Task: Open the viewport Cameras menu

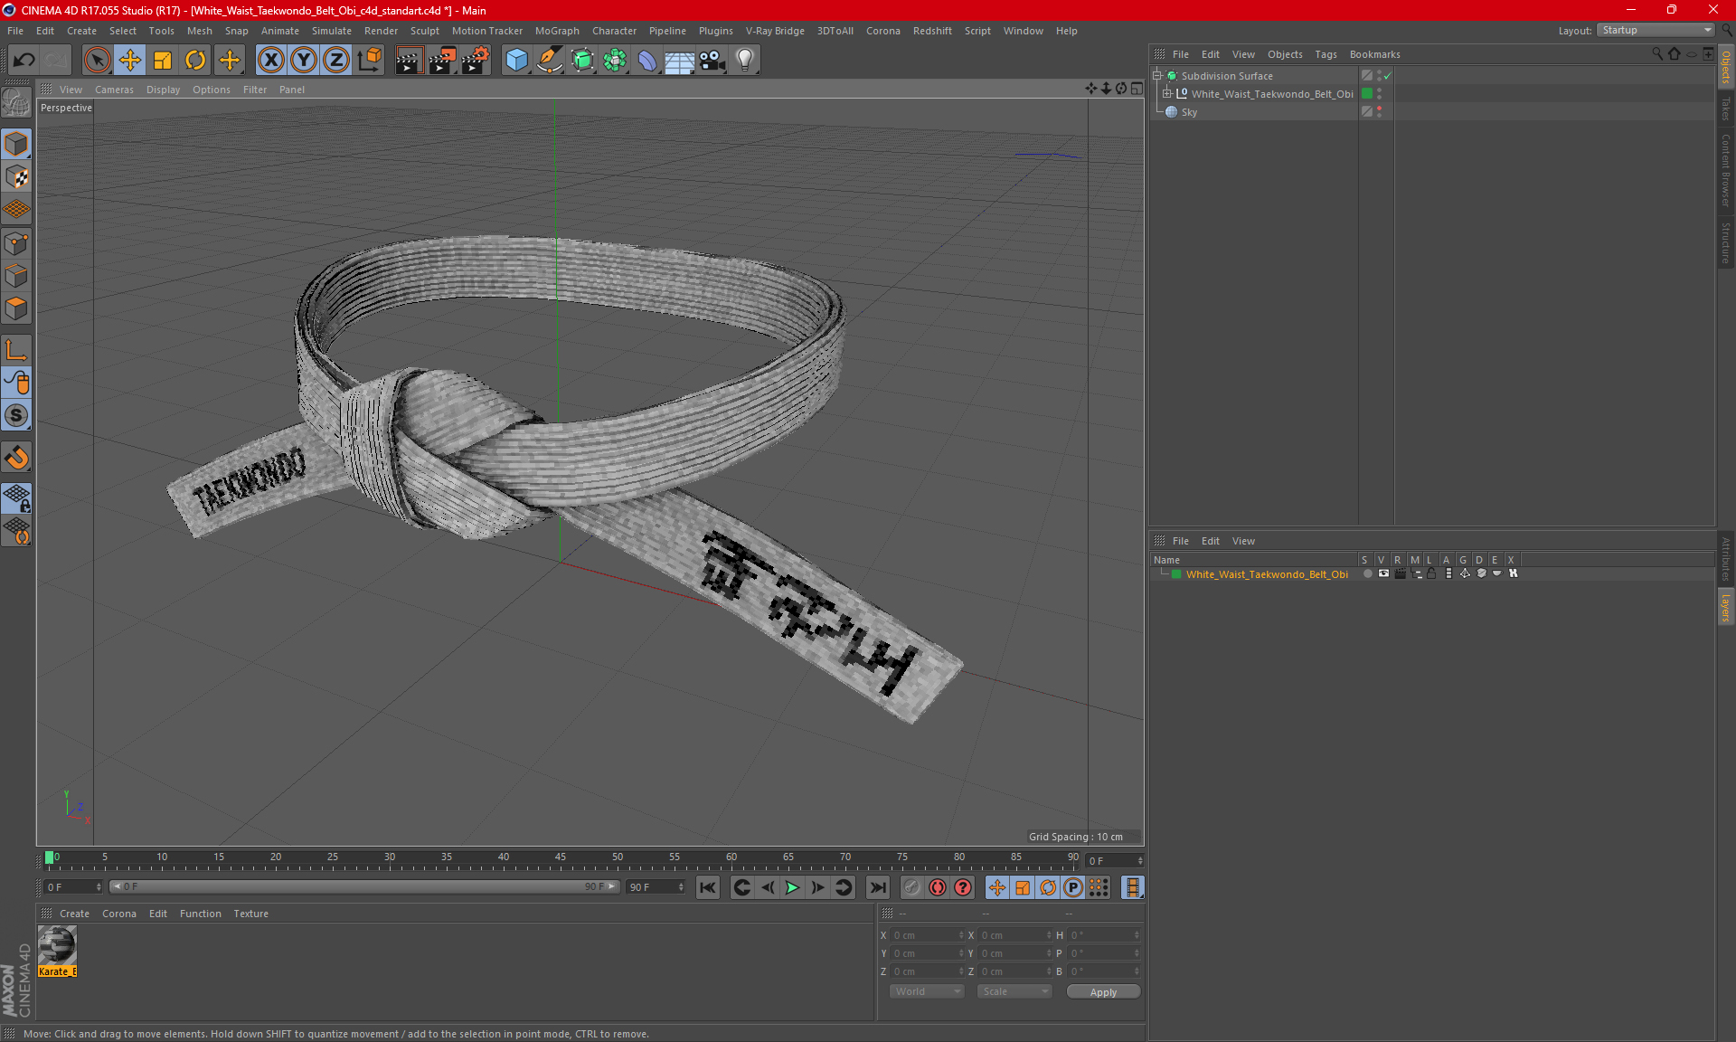Action: [x=114, y=90]
